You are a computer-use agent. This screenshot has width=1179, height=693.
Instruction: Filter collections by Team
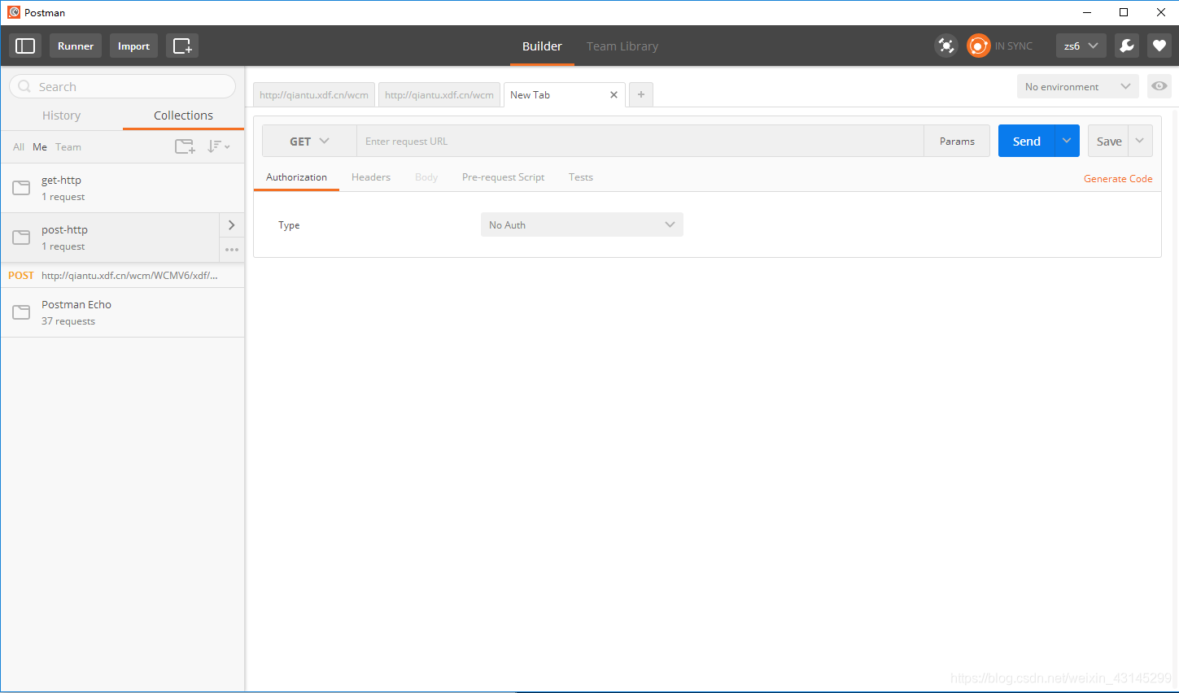pyautogui.click(x=68, y=147)
